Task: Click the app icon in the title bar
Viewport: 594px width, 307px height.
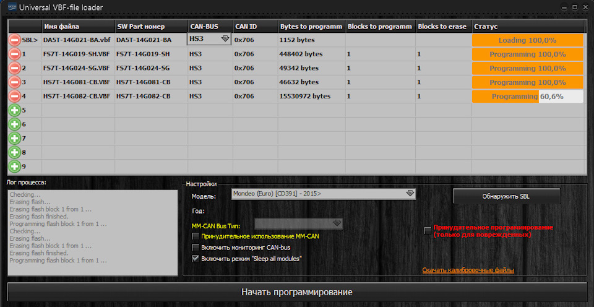Action: (x=12, y=7)
